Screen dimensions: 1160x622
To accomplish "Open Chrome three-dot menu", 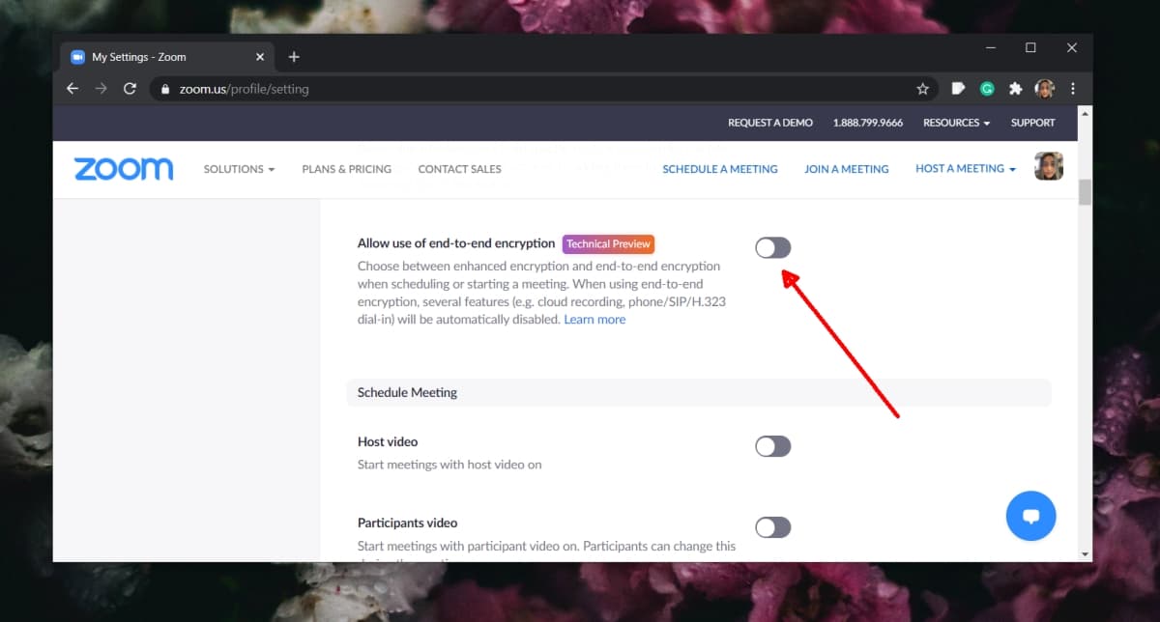I will coord(1072,89).
